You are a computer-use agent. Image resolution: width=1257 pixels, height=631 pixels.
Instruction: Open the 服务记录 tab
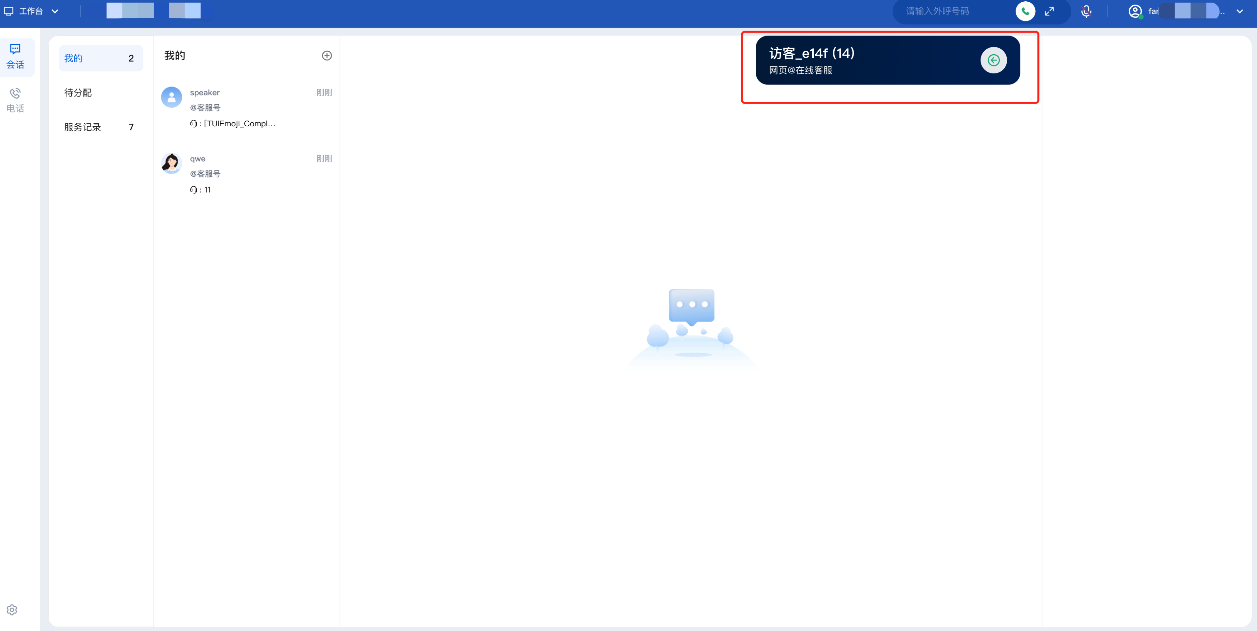(83, 127)
